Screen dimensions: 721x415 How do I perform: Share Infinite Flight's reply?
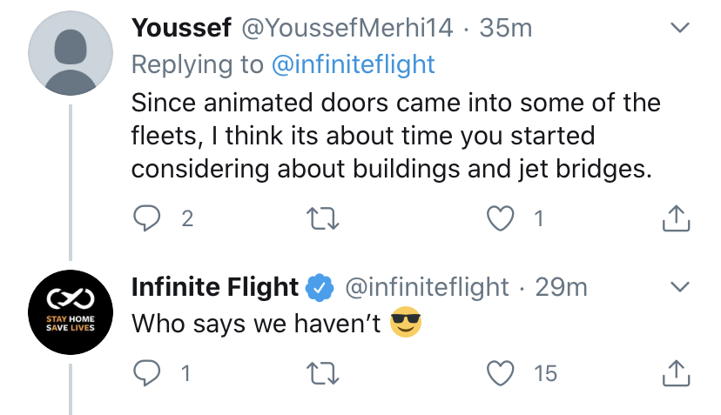tap(677, 373)
